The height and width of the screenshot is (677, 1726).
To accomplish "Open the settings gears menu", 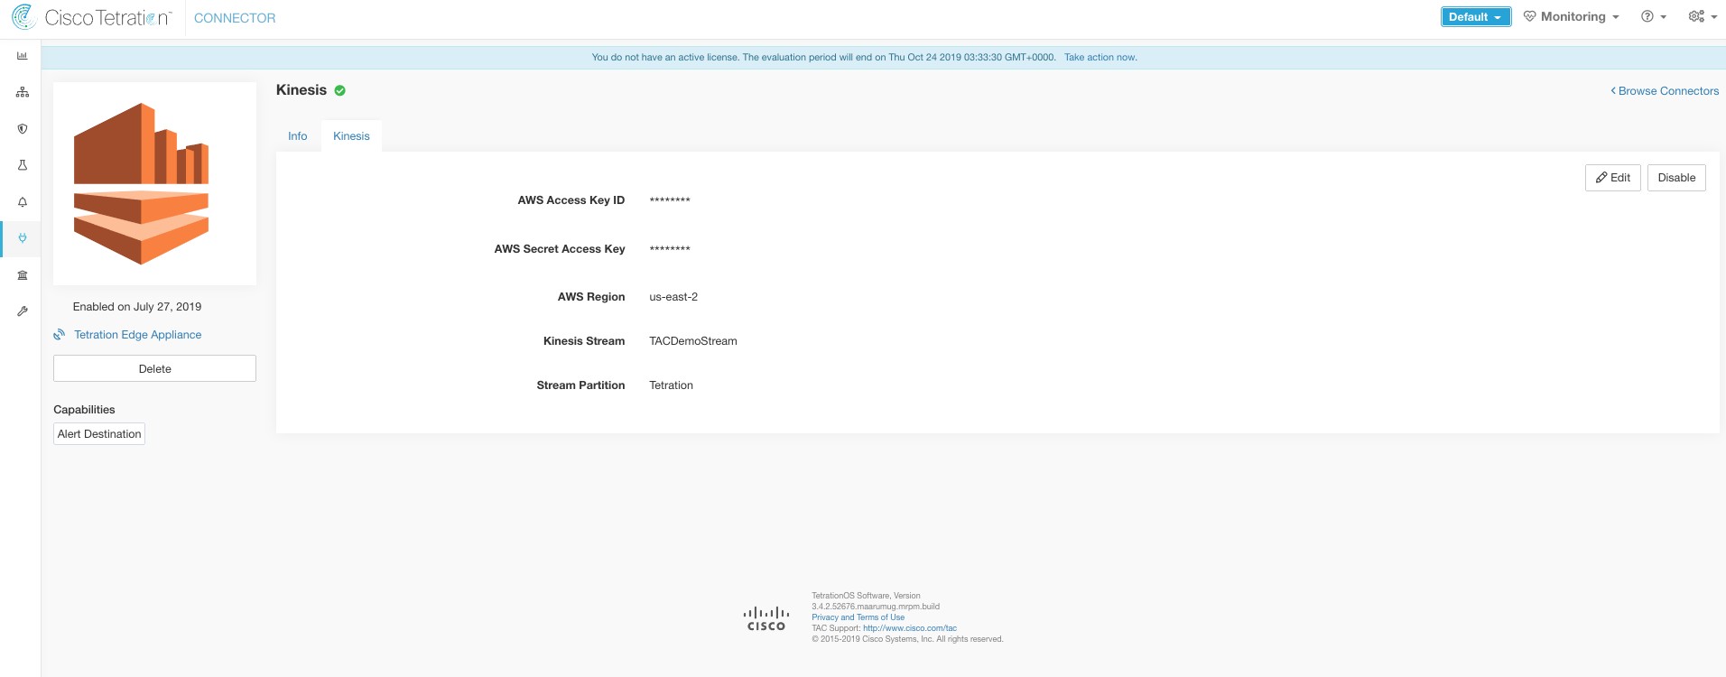I will coord(1703,17).
